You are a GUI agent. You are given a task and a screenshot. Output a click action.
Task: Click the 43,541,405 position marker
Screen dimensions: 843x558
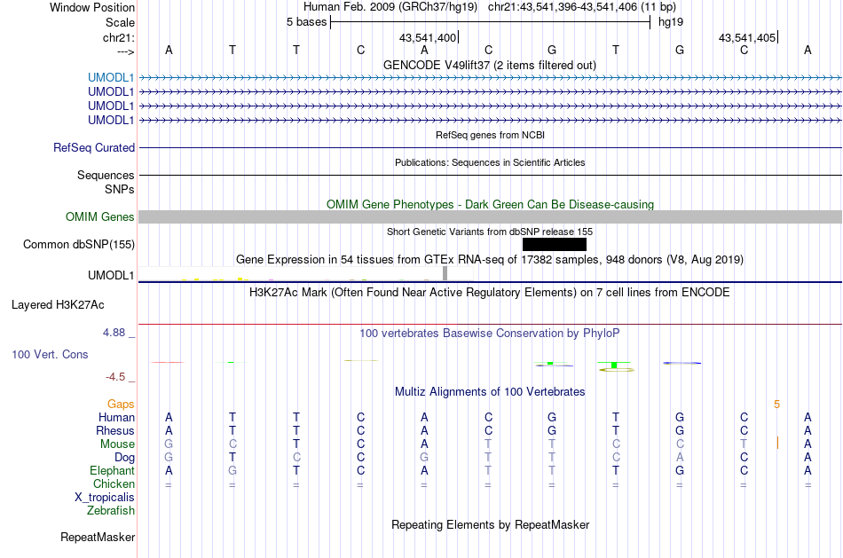(x=748, y=37)
